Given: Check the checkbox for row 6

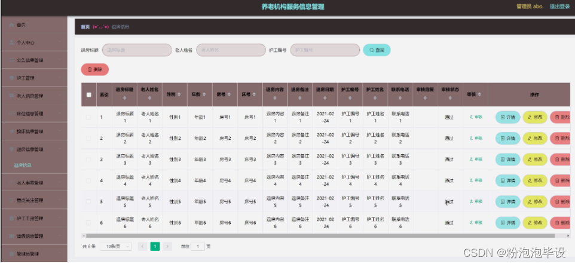Looking at the screenshot, I should point(88,223).
